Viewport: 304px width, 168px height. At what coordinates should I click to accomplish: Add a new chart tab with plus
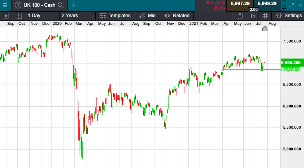(x=74, y=5)
